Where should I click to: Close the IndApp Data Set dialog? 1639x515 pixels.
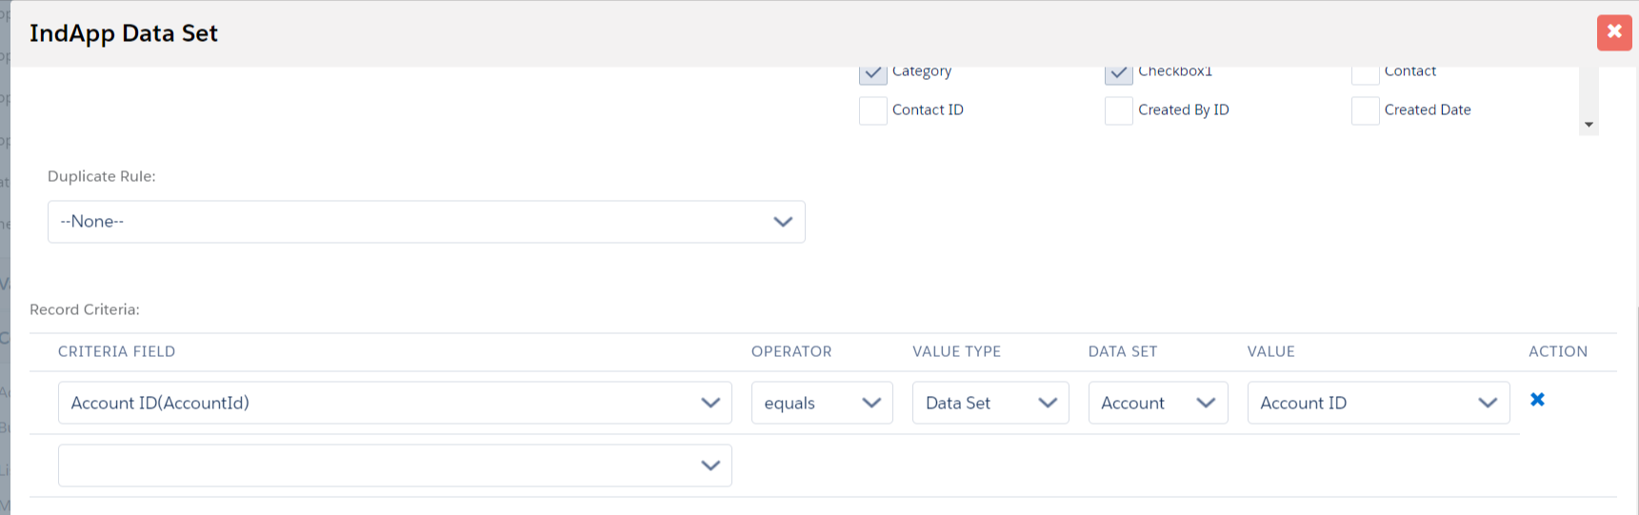(1614, 32)
